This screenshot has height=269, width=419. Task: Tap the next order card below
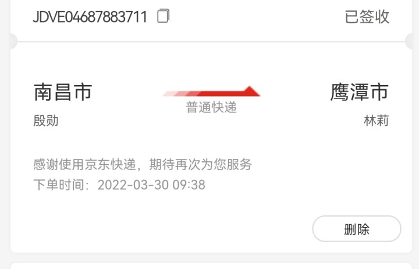(211, 266)
